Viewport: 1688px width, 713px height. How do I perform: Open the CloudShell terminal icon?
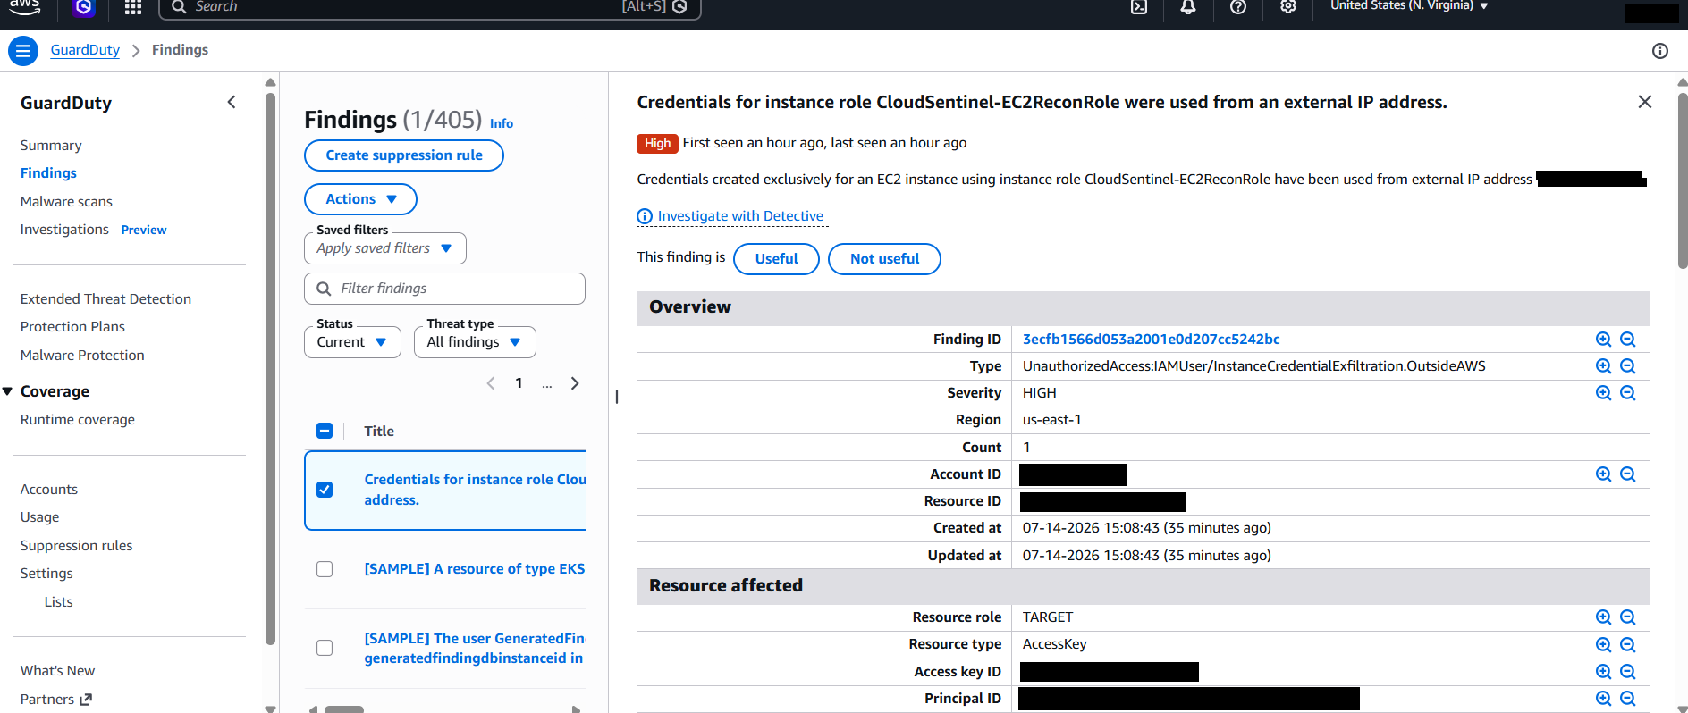[1139, 7]
